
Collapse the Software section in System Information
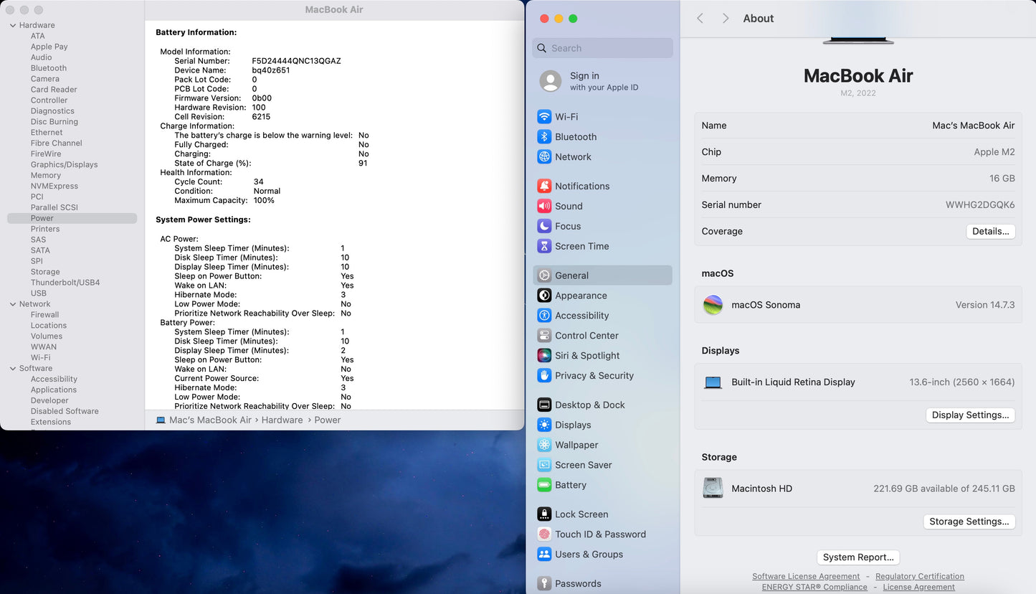(13, 369)
